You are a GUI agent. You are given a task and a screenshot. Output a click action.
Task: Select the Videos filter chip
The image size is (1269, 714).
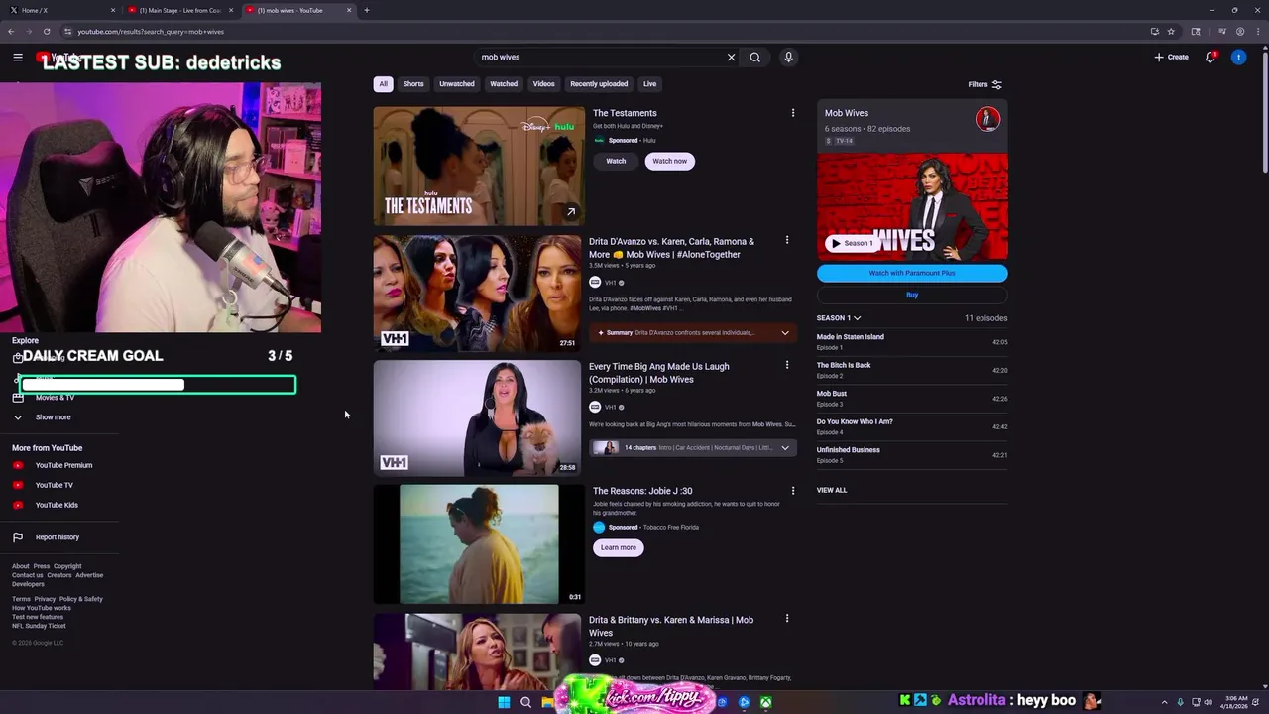(x=544, y=84)
